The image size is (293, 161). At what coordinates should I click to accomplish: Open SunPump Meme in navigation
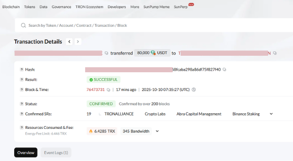157,7
